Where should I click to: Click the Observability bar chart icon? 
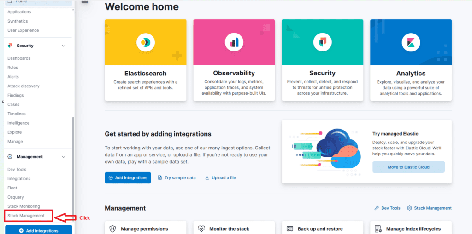point(234,42)
